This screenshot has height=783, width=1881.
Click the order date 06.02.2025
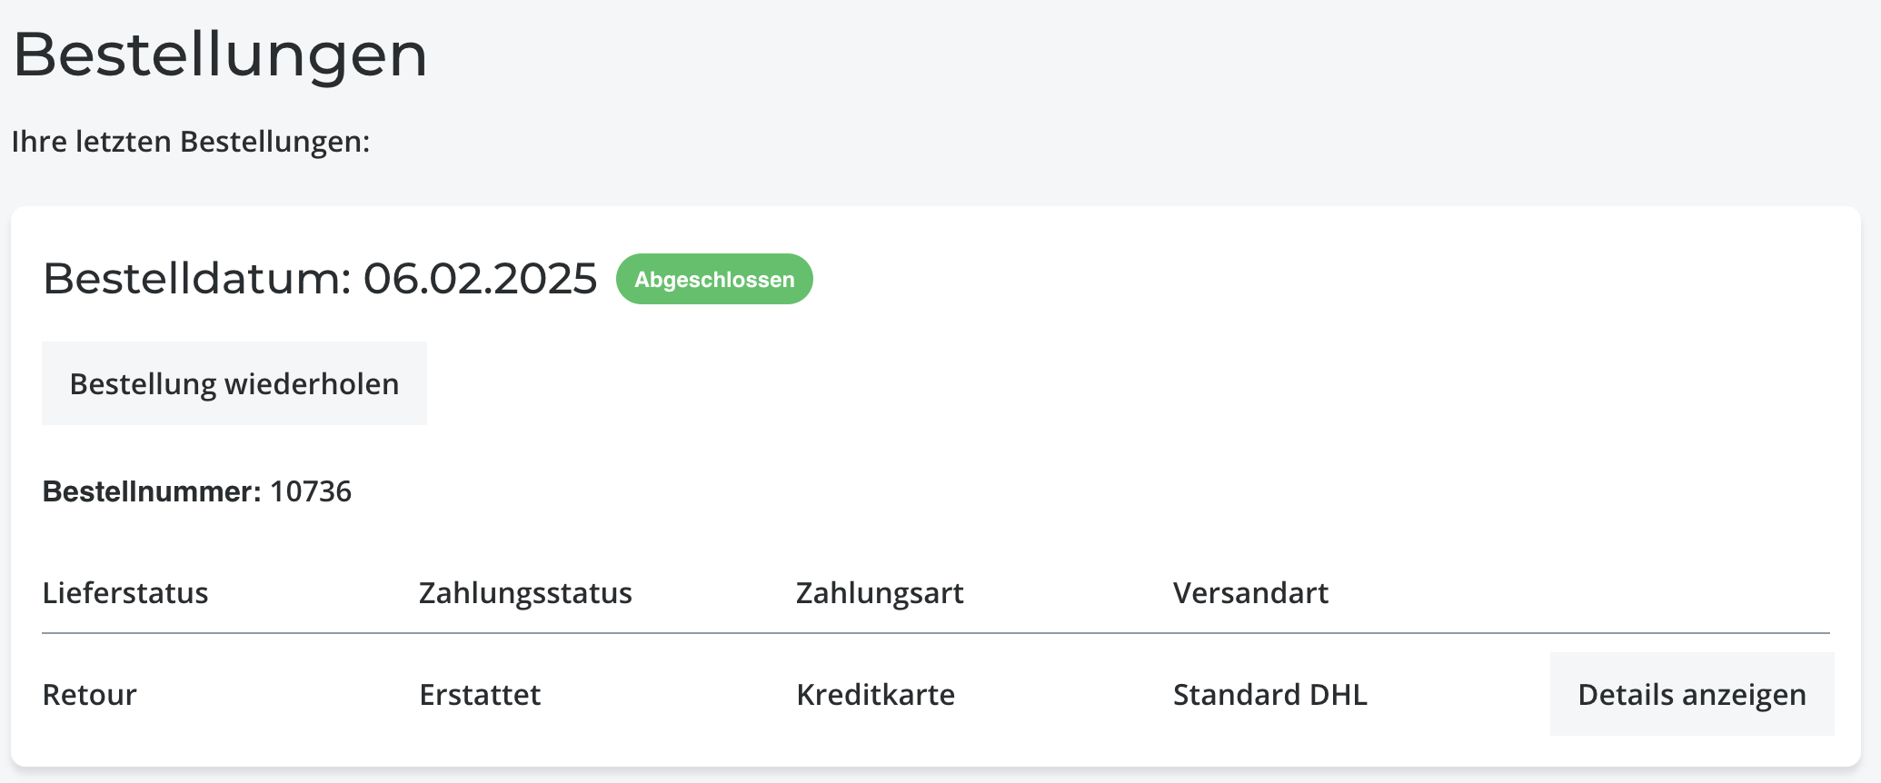point(480,278)
